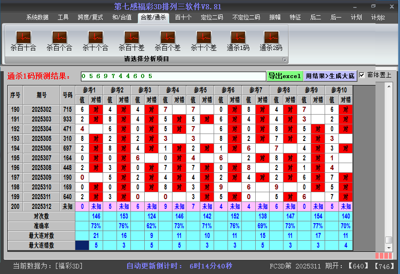The height and width of the screenshot is (274, 400).
Task: Open the 通杀2码 prediction icon
Action: [x=271, y=41]
